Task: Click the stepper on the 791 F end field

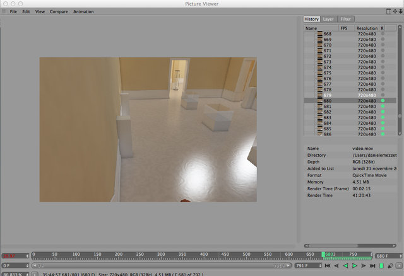Action: (x=320, y=265)
